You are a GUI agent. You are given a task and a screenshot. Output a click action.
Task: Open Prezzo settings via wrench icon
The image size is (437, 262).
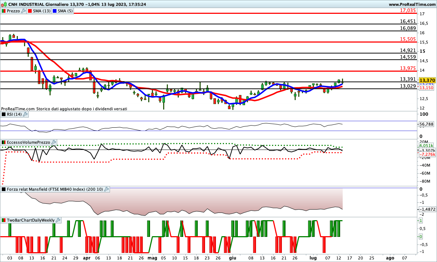24,11
